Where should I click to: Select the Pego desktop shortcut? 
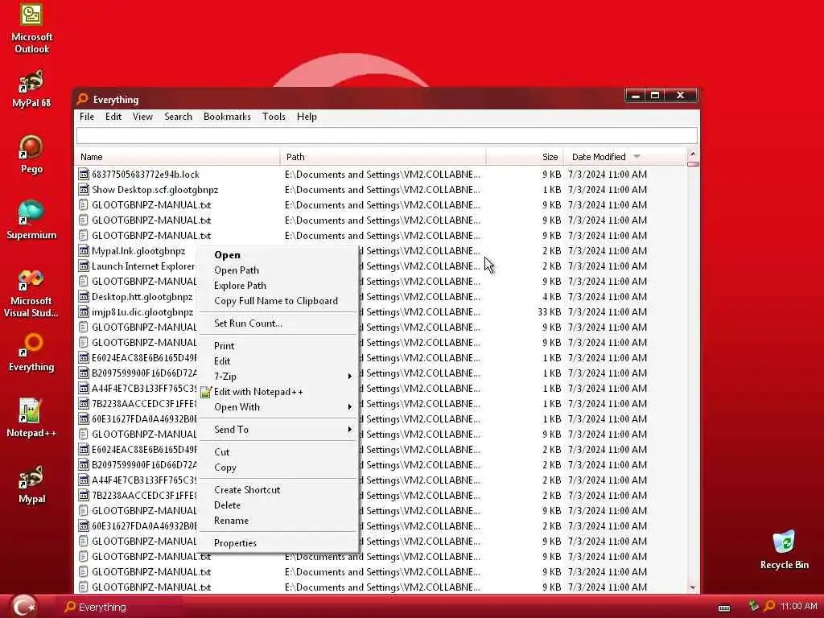point(31,154)
